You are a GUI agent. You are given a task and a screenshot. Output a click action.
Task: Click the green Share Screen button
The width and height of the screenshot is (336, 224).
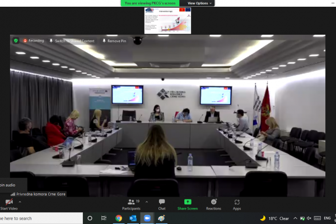(188, 204)
